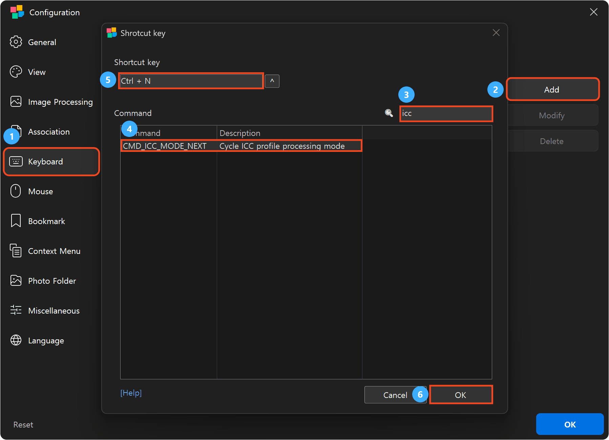Switch to the View settings page
Image resolution: width=609 pixels, height=440 pixels.
pyautogui.click(x=37, y=72)
